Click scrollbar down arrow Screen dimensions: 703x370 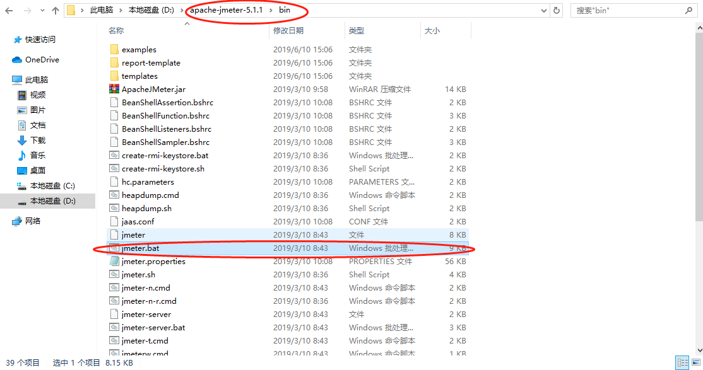[x=699, y=350]
